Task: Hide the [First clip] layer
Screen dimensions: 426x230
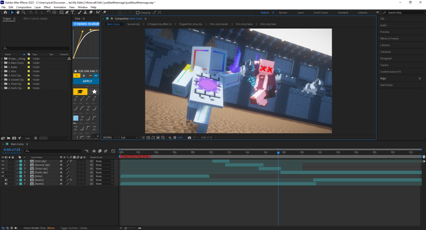Action: (3, 161)
